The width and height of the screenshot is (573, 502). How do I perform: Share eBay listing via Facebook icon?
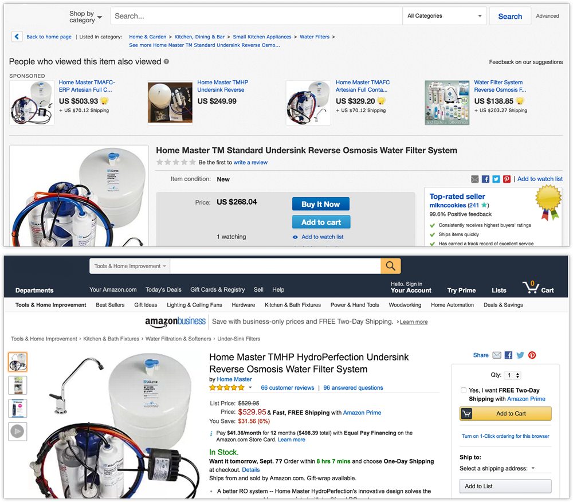(x=485, y=179)
